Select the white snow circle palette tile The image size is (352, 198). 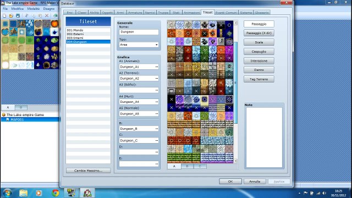point(5,65)
